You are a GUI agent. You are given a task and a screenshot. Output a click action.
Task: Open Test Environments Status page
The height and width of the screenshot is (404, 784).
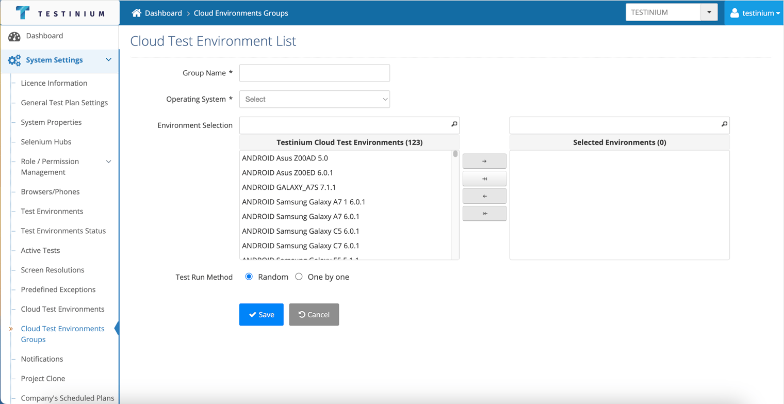point(63,231)
